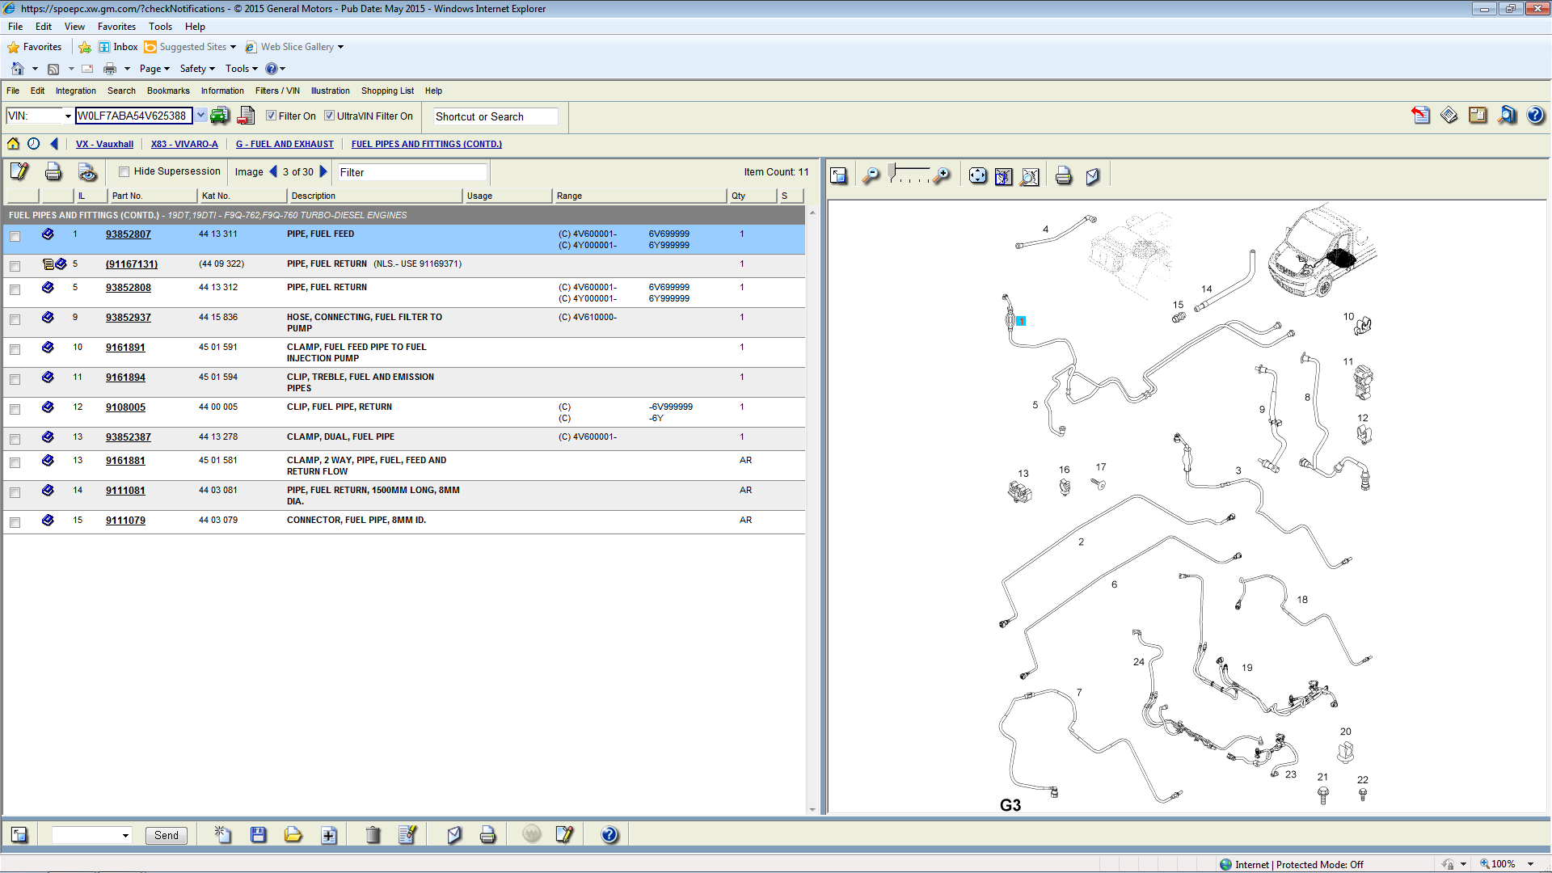Screen dimensions: 1552x873
Task: Click the Send button
Action: click(x=167, y=836)
